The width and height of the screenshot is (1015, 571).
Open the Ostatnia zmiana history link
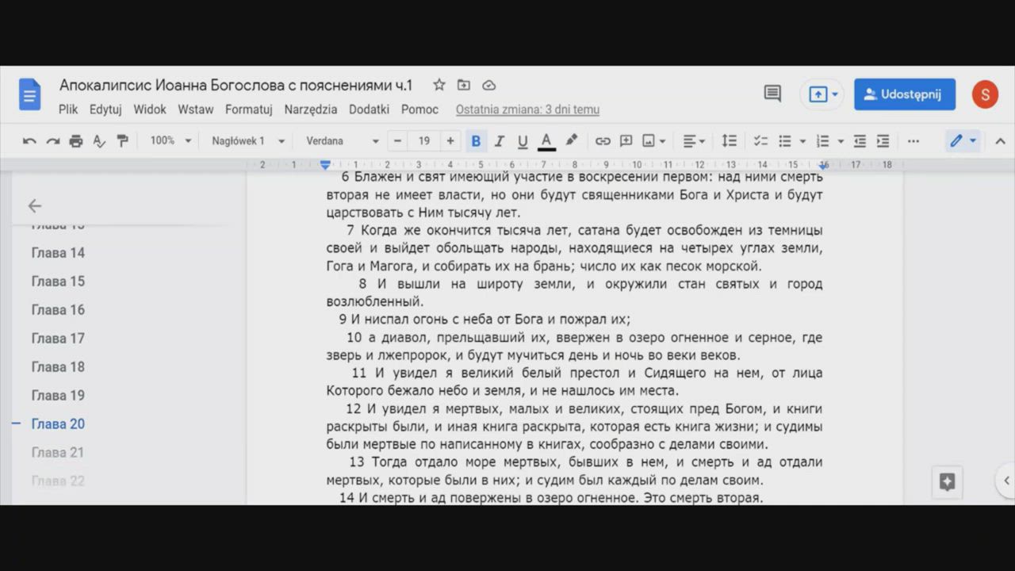pyautogui.click(x=527, y=109)
